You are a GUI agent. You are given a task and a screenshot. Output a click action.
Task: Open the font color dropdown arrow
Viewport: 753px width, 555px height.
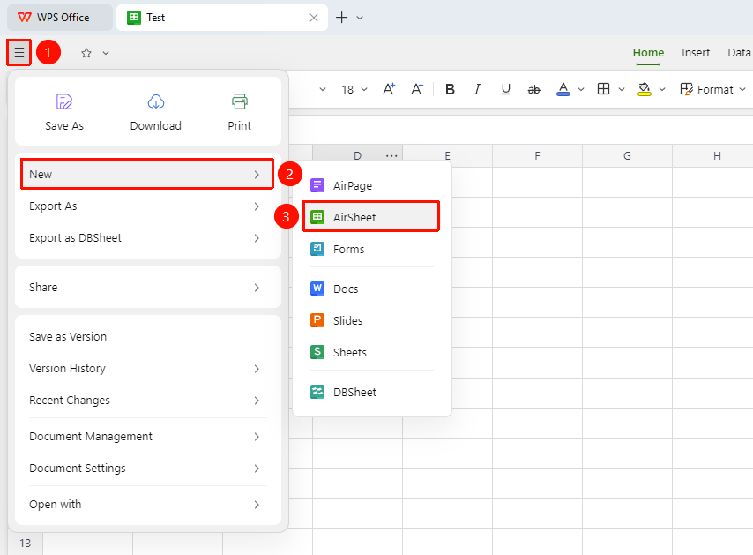click(x=581, y=89)
